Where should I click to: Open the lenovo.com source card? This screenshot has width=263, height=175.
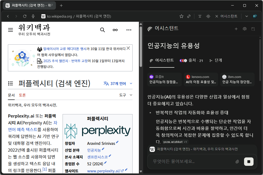tap(201, 79)
